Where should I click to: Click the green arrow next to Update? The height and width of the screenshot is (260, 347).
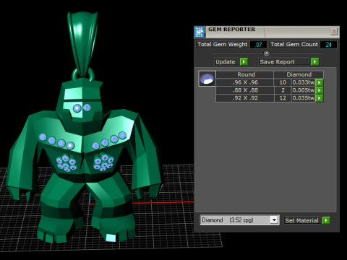point(244,61)
